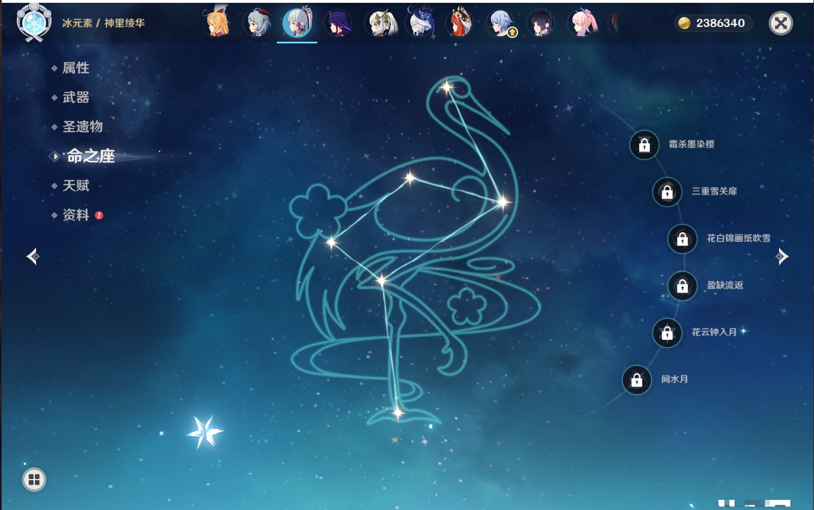
Task: Click the highlighted Kamisato Ayaka avatar
Action: pos(297,23)
